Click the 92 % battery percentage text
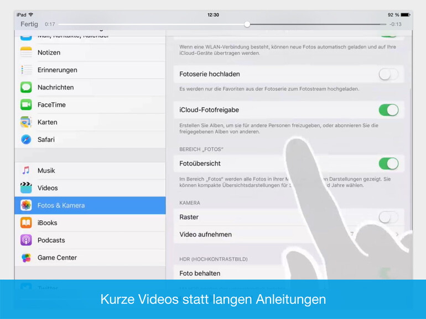The image size is (426, 319). pyautogui.click(x=393, y=15)
